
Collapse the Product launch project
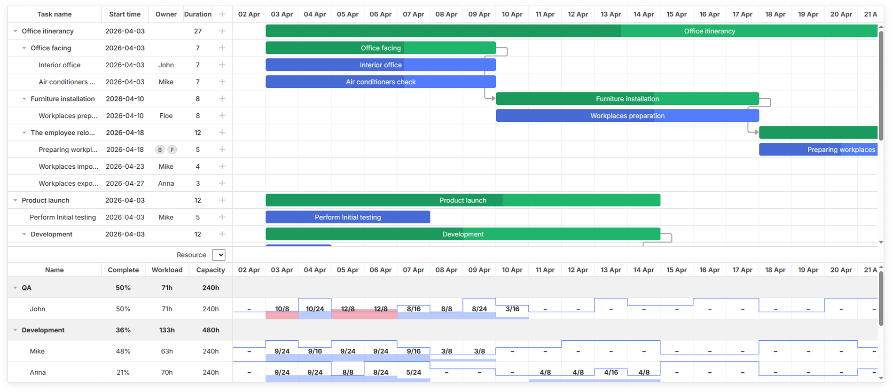[x=15, y=200]
